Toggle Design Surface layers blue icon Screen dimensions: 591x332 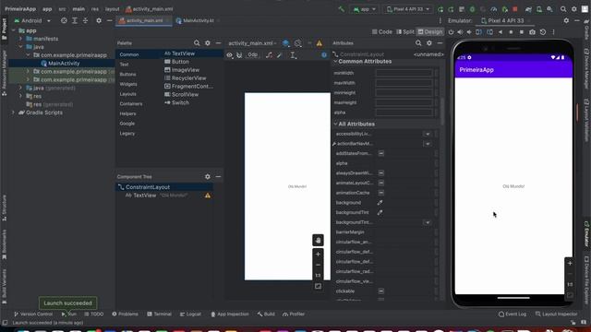pyautogui.click(x=285, y=43)
